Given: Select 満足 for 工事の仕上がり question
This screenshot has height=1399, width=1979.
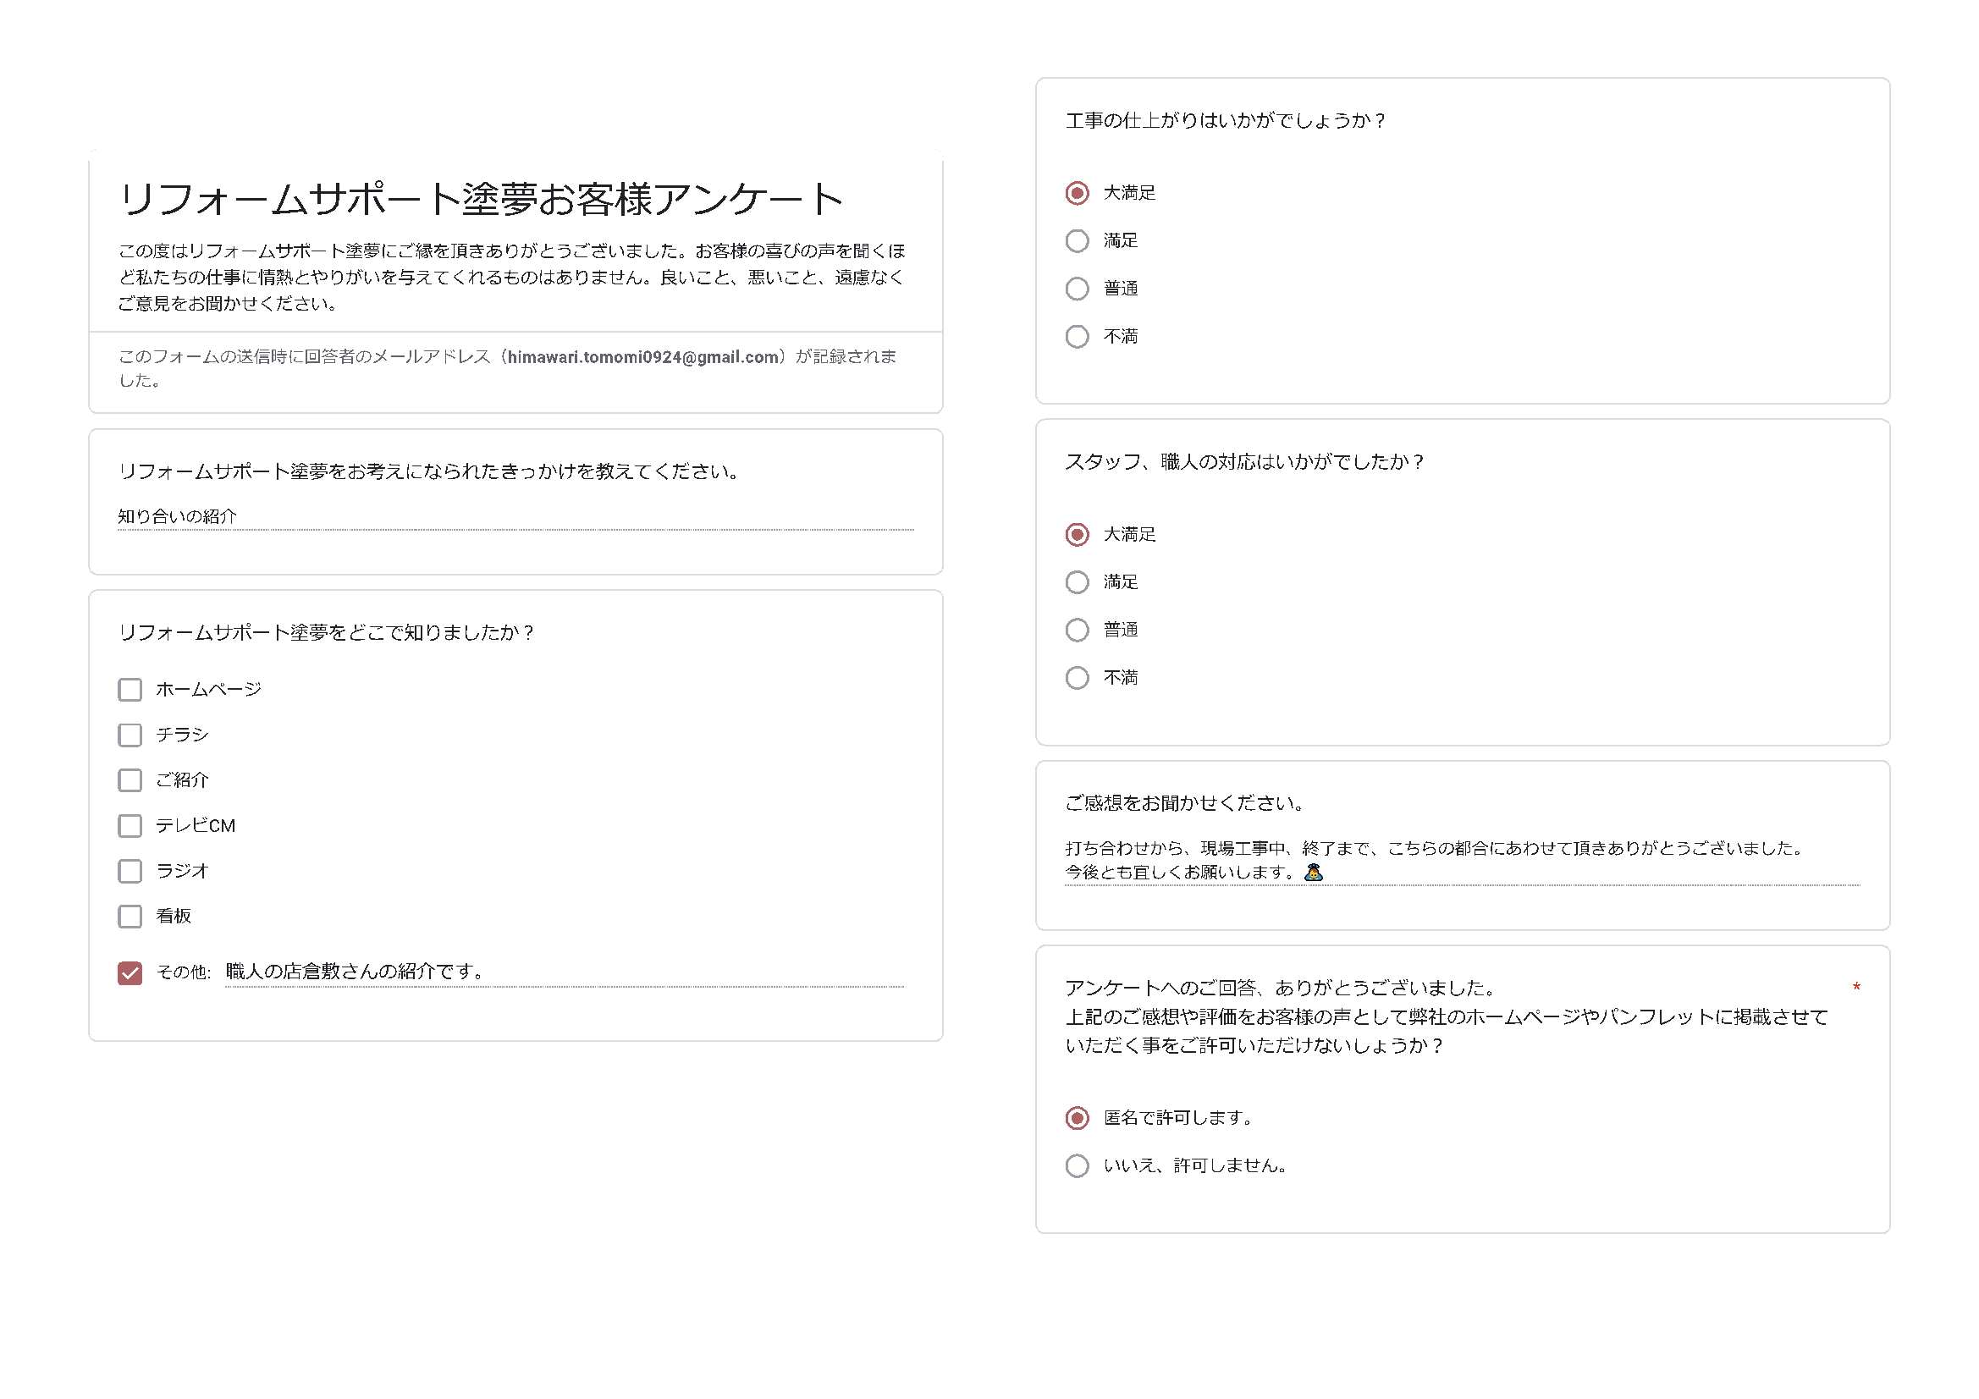Looking at the screenshot, I should [x=1077, y=240].
